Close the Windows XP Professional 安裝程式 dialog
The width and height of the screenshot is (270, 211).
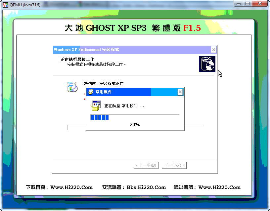[213, 50]
